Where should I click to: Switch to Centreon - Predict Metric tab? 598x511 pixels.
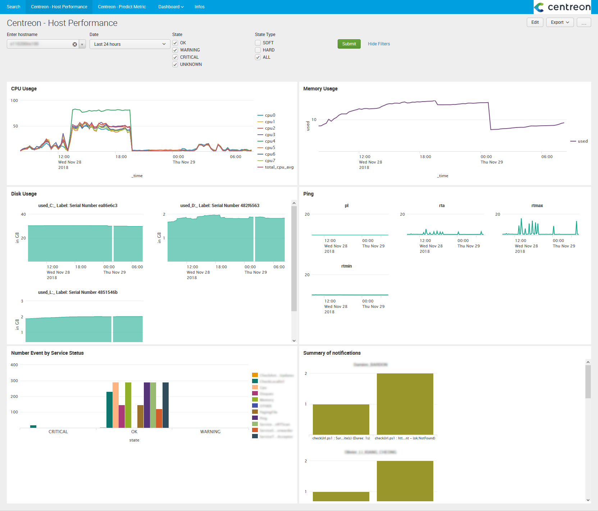[x=122, y=7]
